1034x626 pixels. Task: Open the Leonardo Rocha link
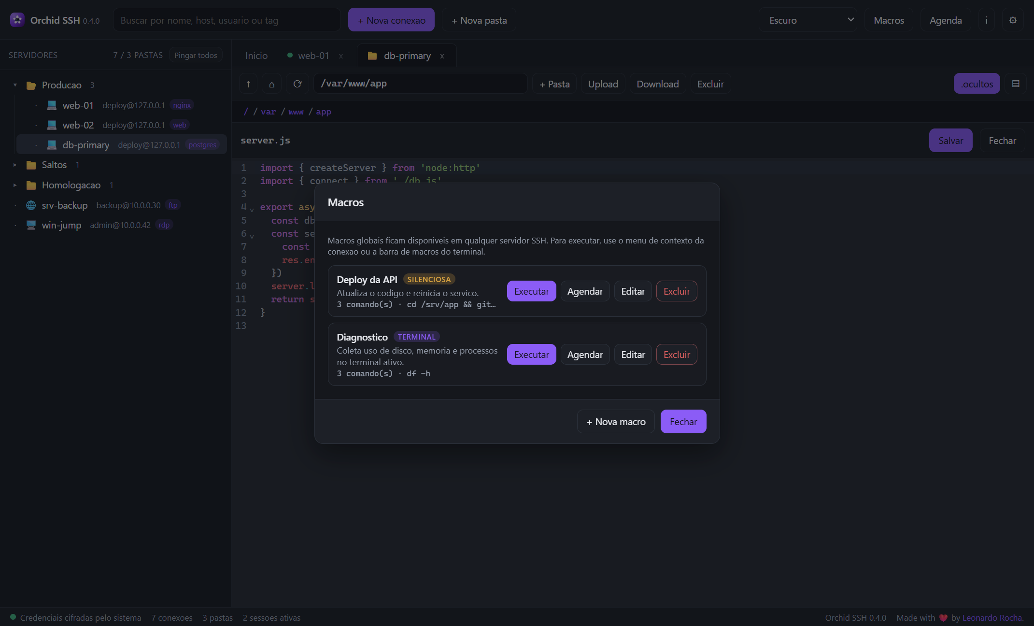(x=992, y=618)
